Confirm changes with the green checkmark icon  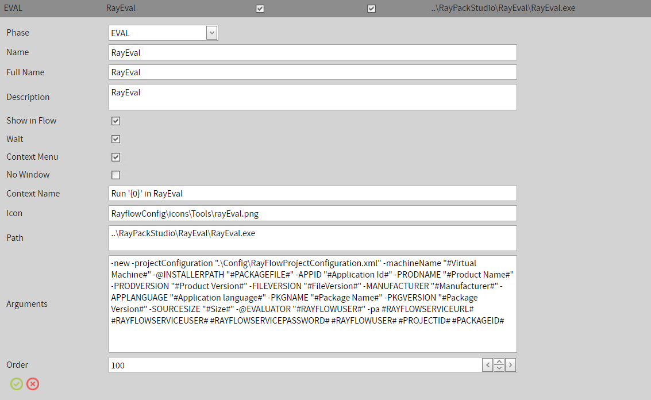[x=17, y=384]
